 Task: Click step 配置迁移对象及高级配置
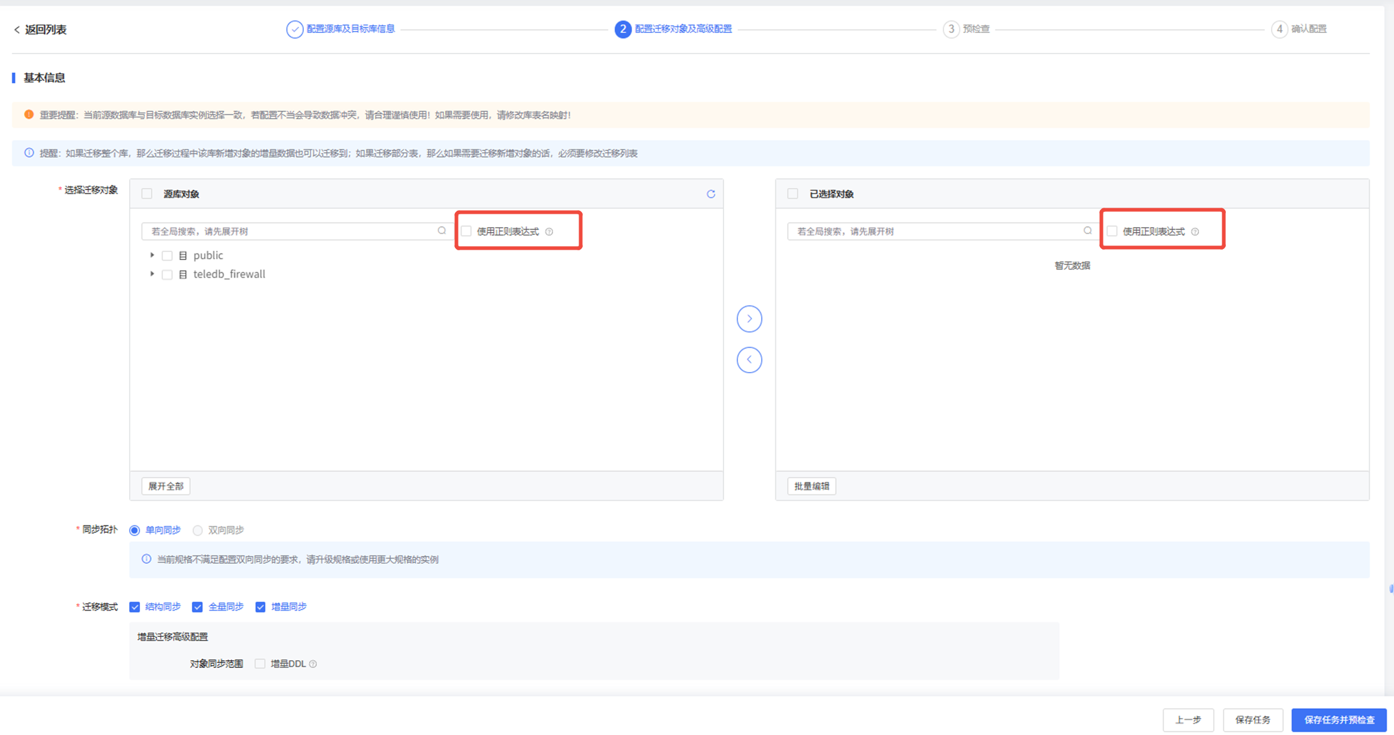[683, 29]
